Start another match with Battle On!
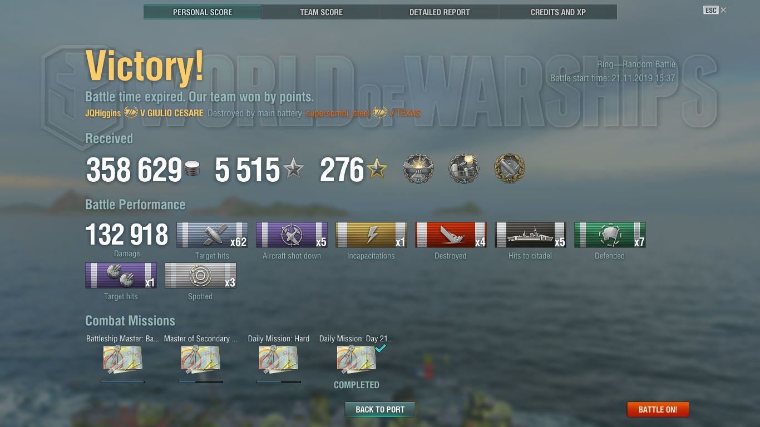This screenshot has height=427, width=760. pyautogui.click(x=658, y=410)
